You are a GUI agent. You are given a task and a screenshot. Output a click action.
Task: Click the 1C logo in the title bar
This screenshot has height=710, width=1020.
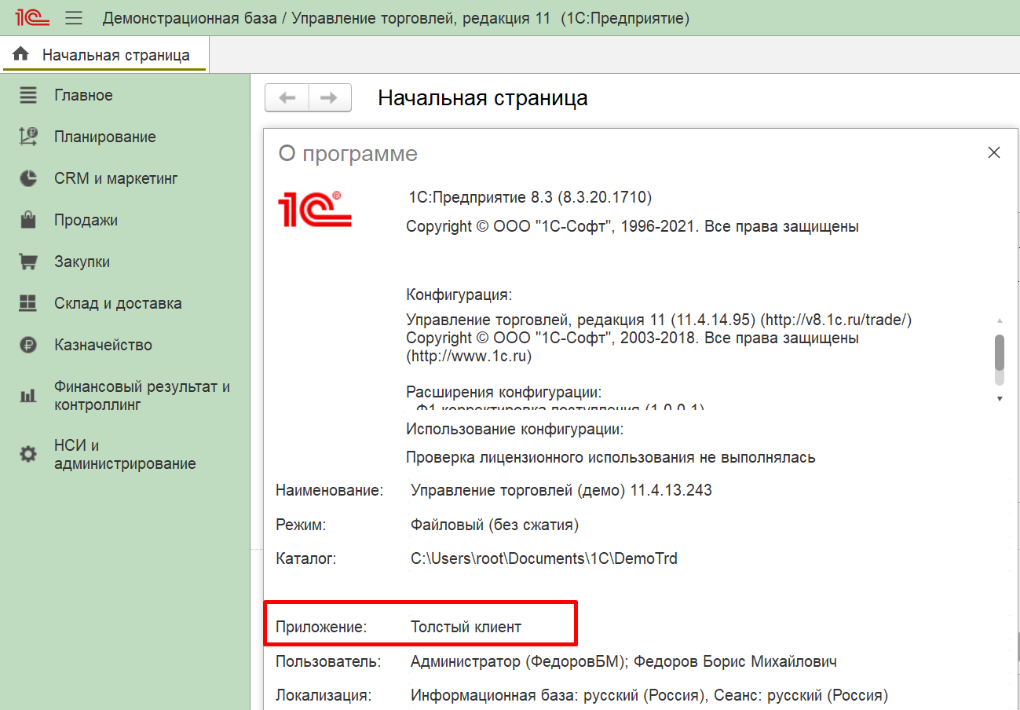pyautogui.click(x=32, y=17)
